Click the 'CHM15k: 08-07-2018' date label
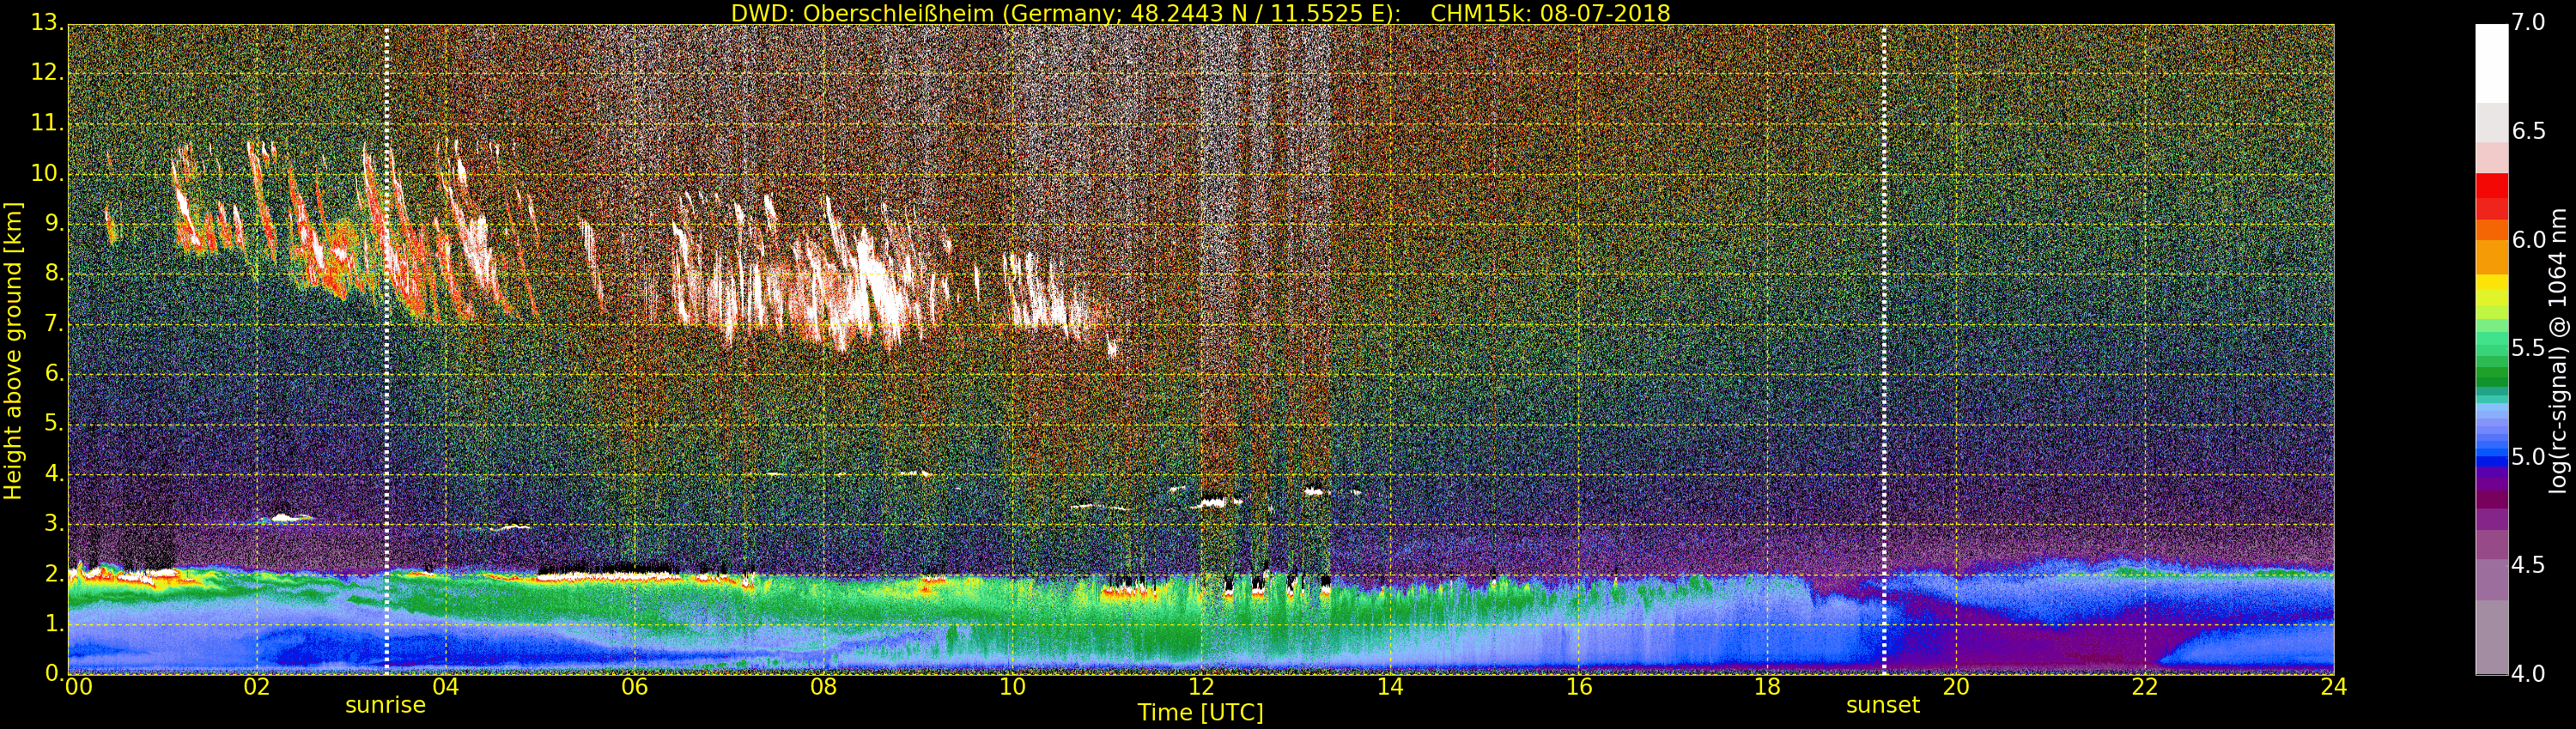The width and height of the screenshot is (2576, 729). [1550, 13]
